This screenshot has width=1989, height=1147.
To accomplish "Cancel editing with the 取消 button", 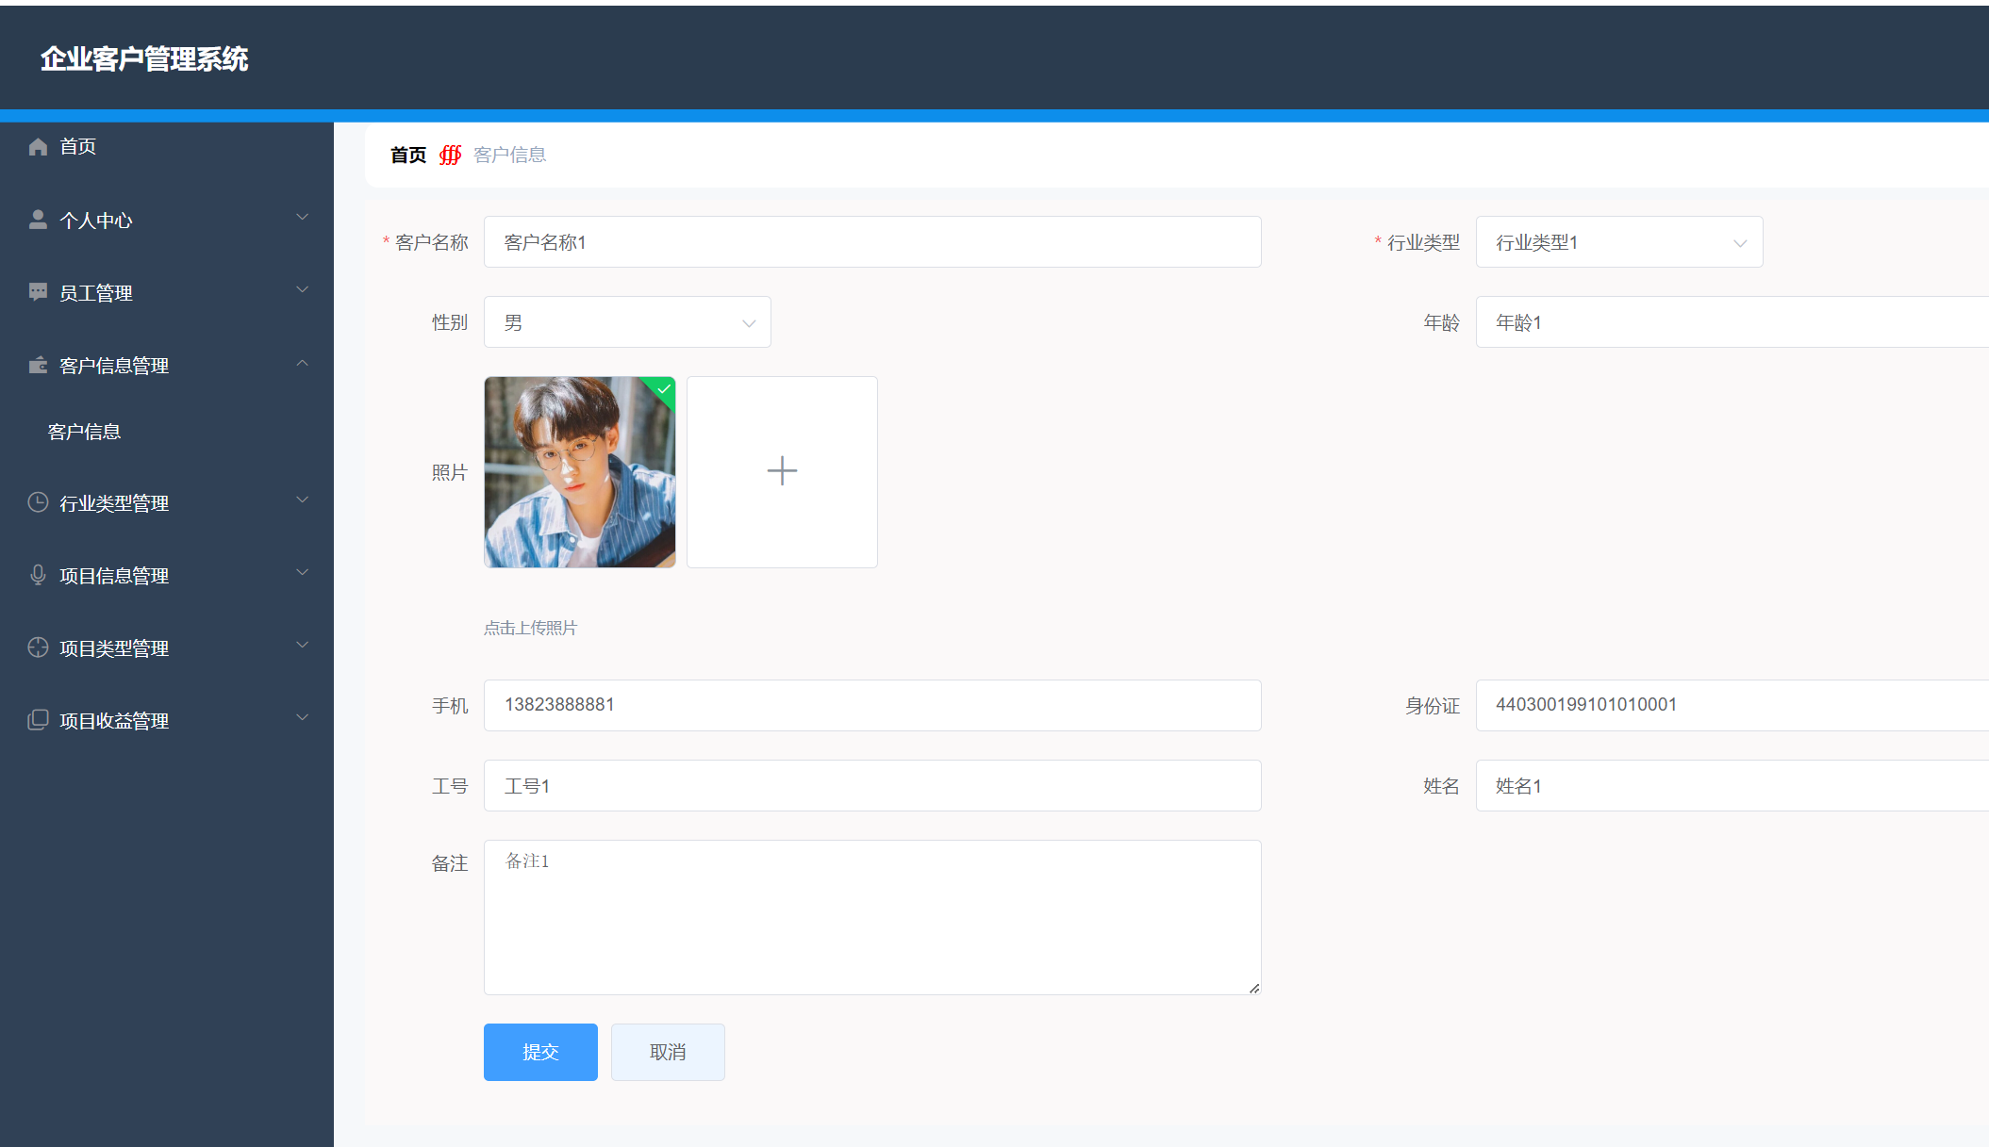I will (x=667, y=1052).
